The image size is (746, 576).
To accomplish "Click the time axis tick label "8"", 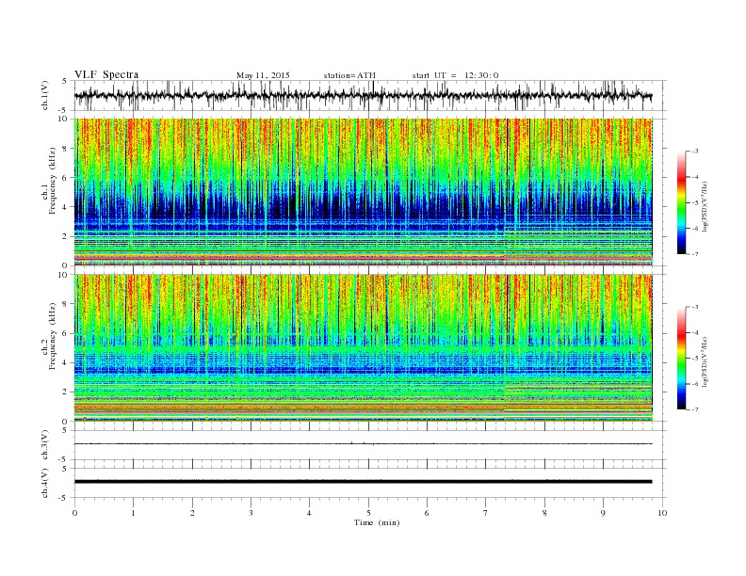I will (x=544, y=513).
